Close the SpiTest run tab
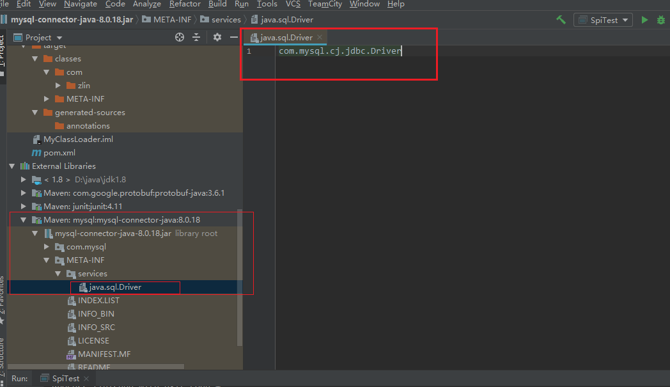Screen dimensions: 670x387 pos(86,379)
